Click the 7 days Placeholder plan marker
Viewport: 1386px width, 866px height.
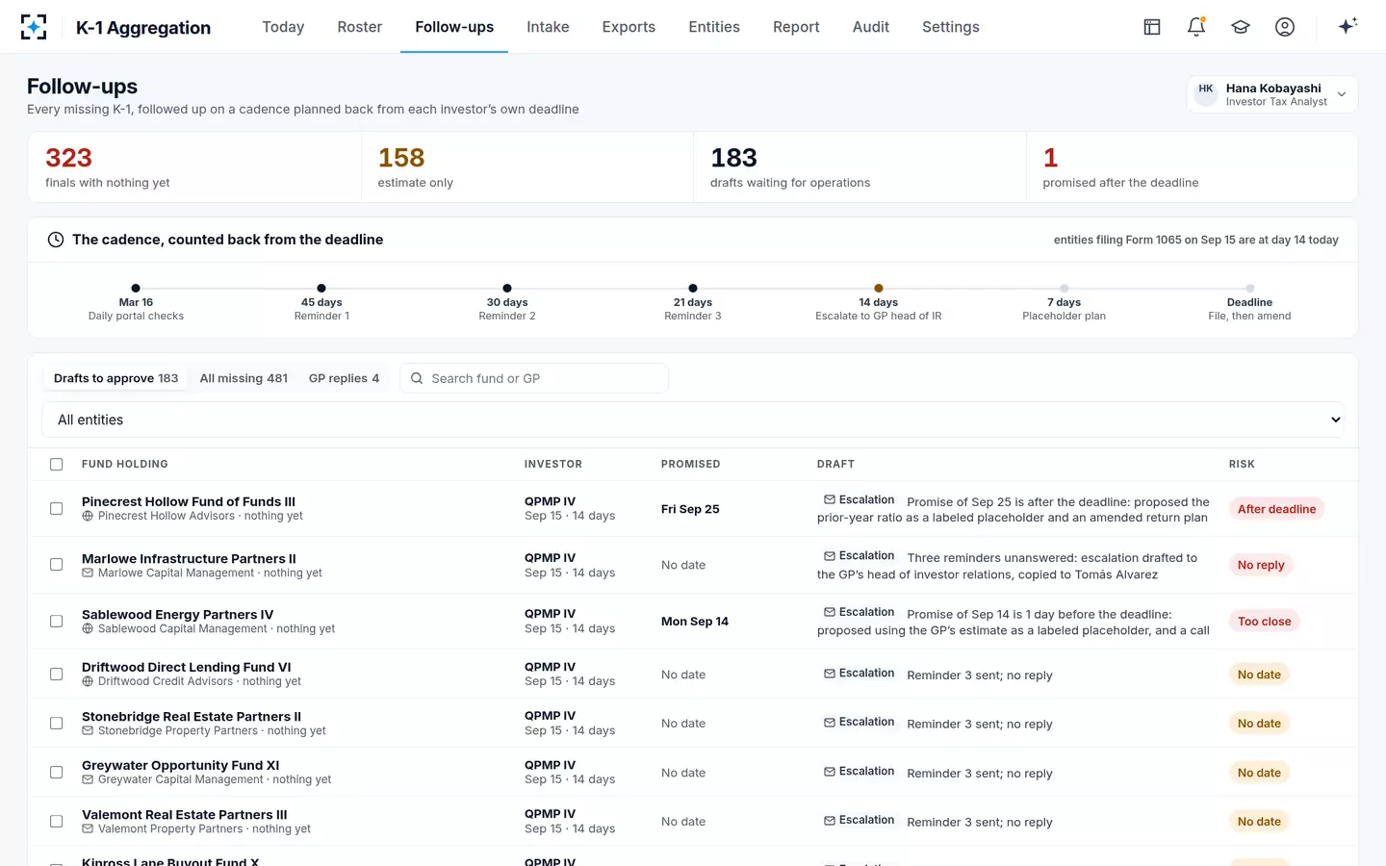[x=1065, y=288]
